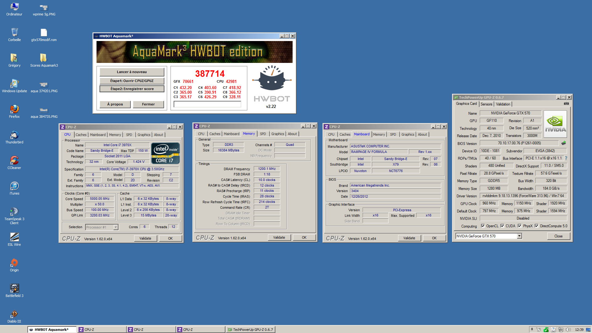Toggle the PhysX checkbox in GPU-Z
The image size is (592, 333).
click(x=520, y=226)
